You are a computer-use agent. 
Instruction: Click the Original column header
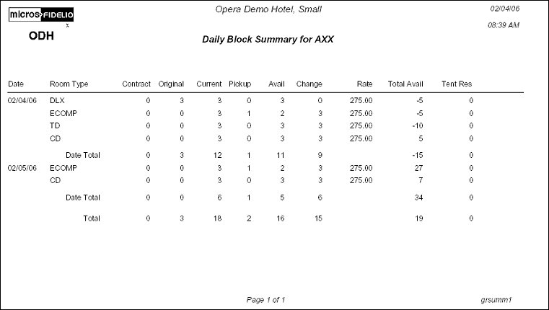[172, 84]
